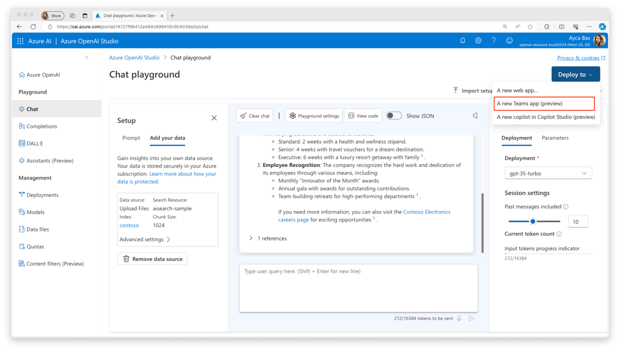This screenshot has height=351, width=620.
Task: Show info for Current token count
Action: [x=559, y=234]
